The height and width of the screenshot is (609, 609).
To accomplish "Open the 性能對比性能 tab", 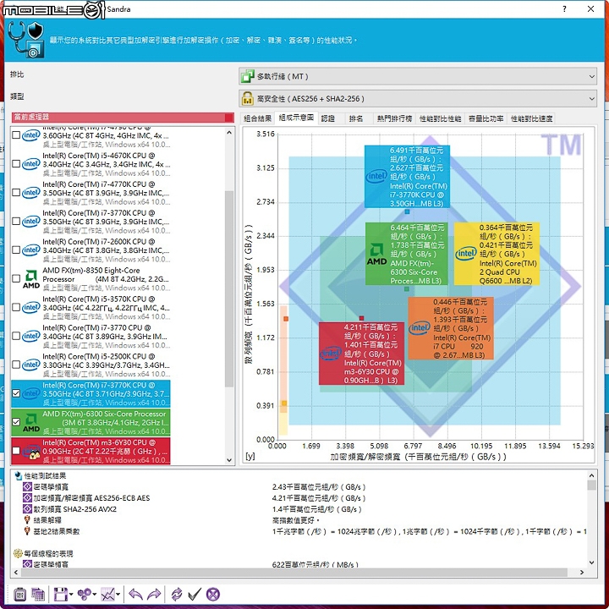I will 440,118.
